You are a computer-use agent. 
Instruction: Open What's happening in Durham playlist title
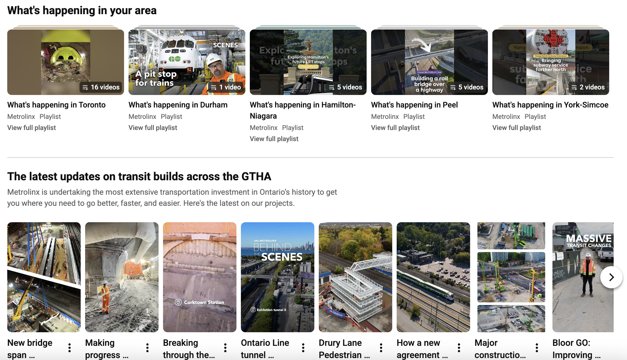tap(178, 105)
